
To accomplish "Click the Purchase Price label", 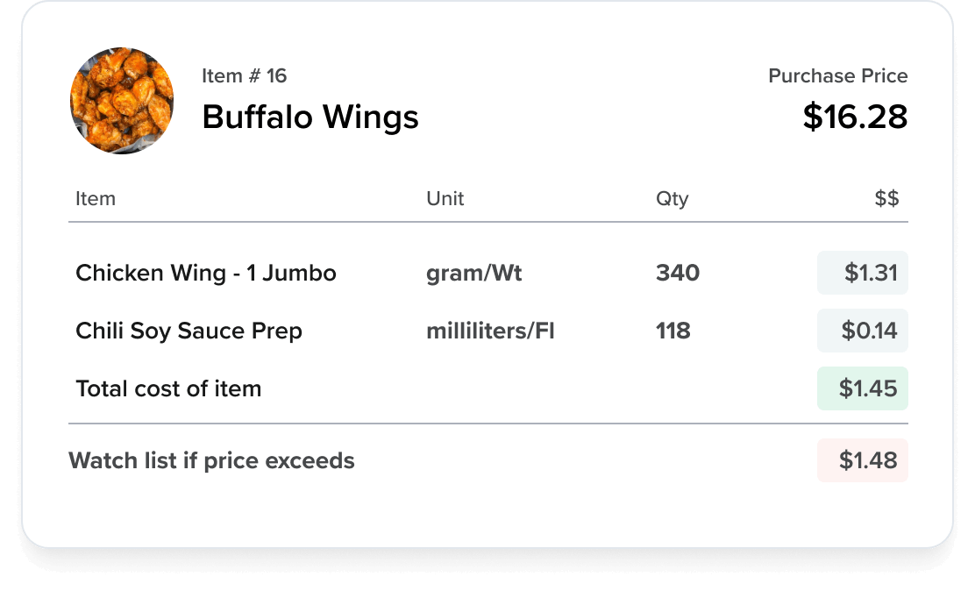I will click(837, 76).
